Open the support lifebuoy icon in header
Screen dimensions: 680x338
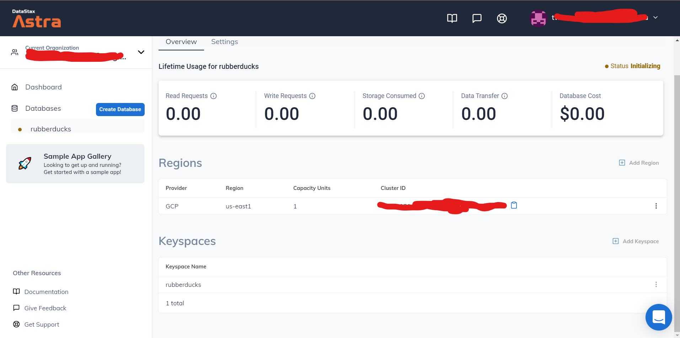(x=502, y=18)
